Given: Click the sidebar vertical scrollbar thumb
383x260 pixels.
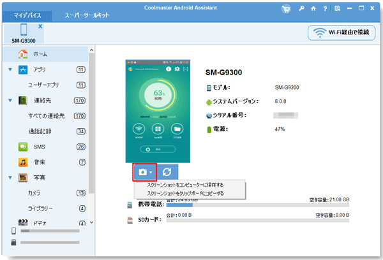Looking at the screenshot, I should point(91,123).
